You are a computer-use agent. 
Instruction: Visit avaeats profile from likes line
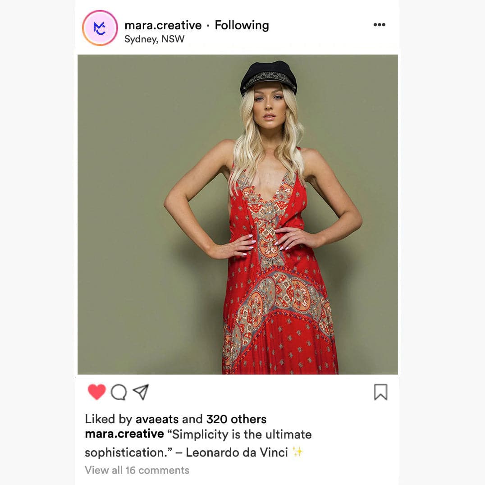(x=157, y=419)
